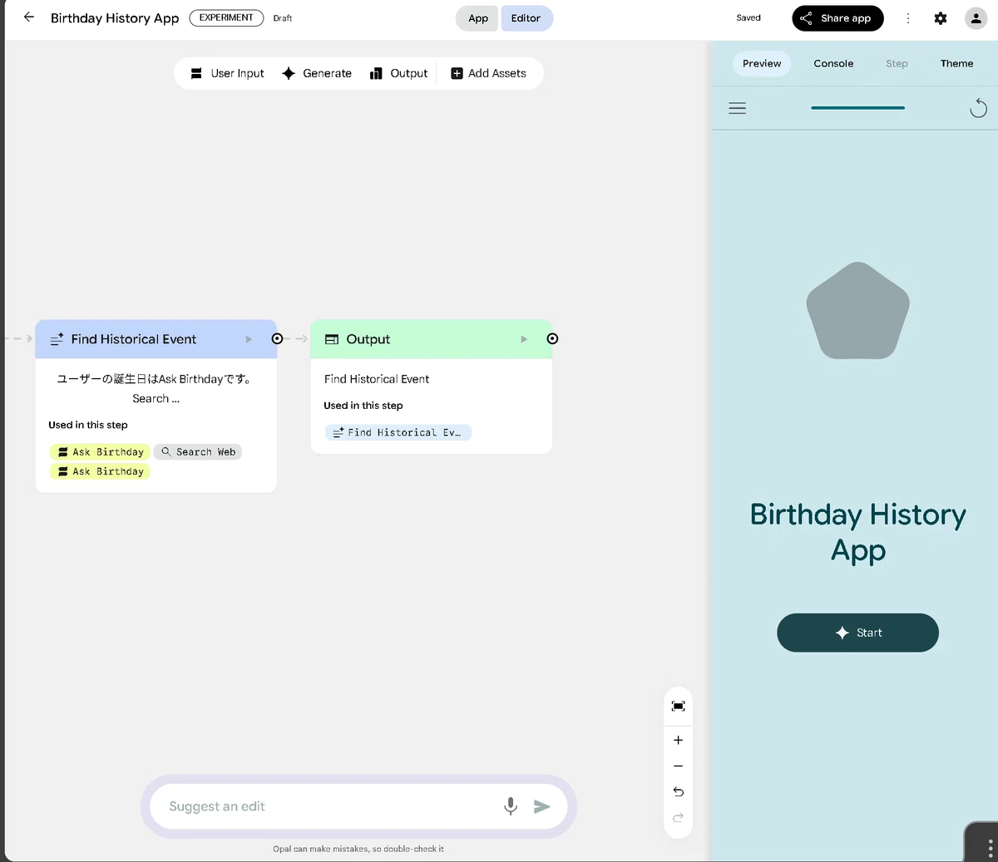998x862 pixels.
Task: Open the Console tab
Action: tap(833, 63)
